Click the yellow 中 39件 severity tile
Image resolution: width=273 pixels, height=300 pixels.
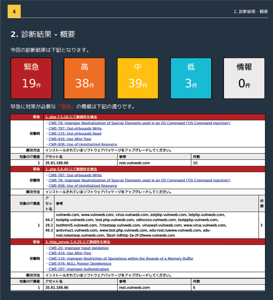point(138,78)
